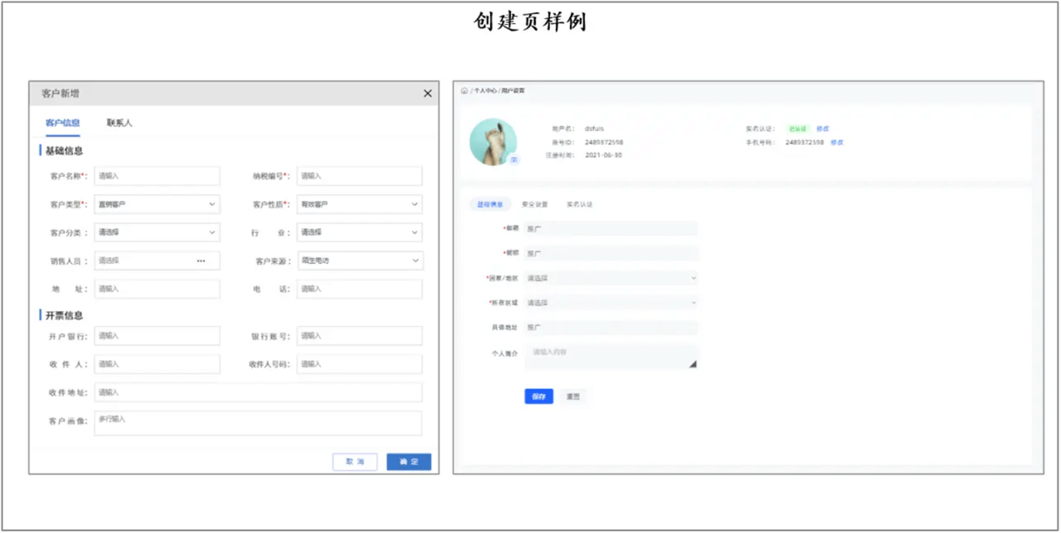Close the 客户新增 dialog with X
Image resolution: width=1061 pixels, height=533 pixels.
[427, 94]
